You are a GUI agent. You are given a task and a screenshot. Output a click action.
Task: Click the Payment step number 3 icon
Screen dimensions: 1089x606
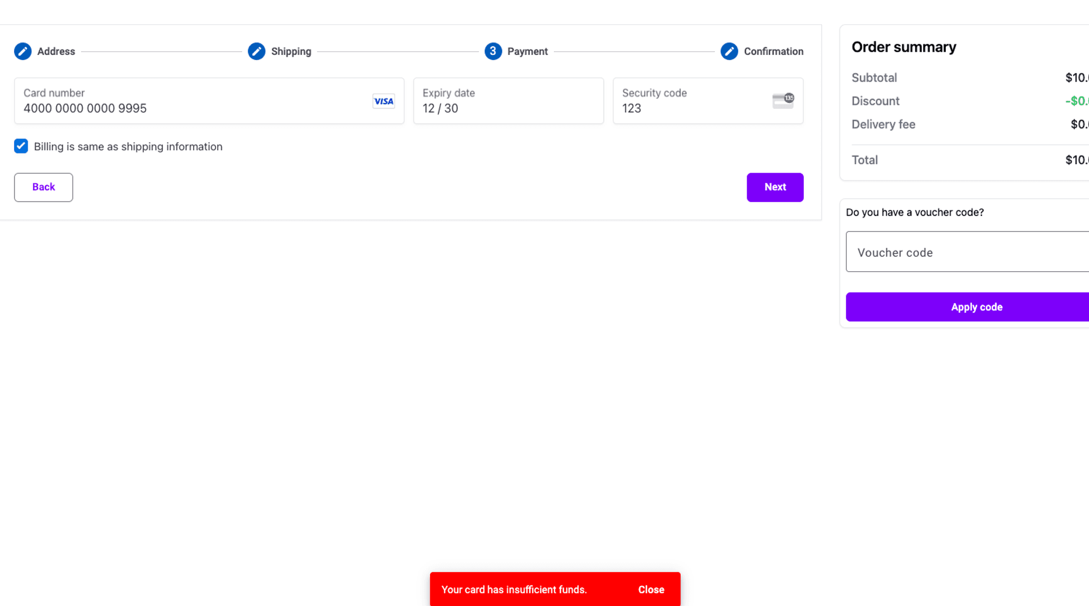493,51
